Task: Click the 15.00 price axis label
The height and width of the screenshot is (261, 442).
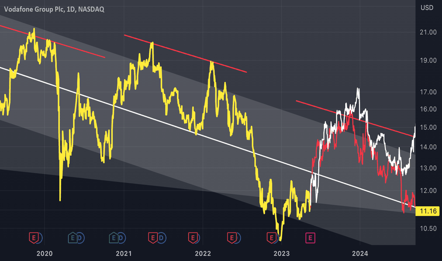Action: 428,128
